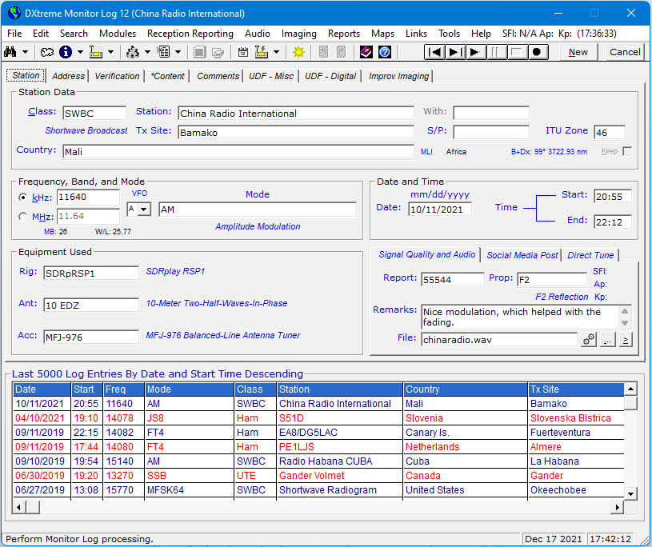Click the play audio button
652x547 pixels.
476,52
